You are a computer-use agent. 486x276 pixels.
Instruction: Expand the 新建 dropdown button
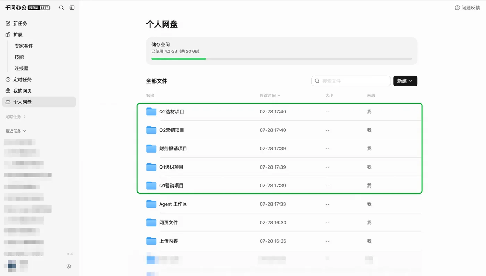pos(405,81)
